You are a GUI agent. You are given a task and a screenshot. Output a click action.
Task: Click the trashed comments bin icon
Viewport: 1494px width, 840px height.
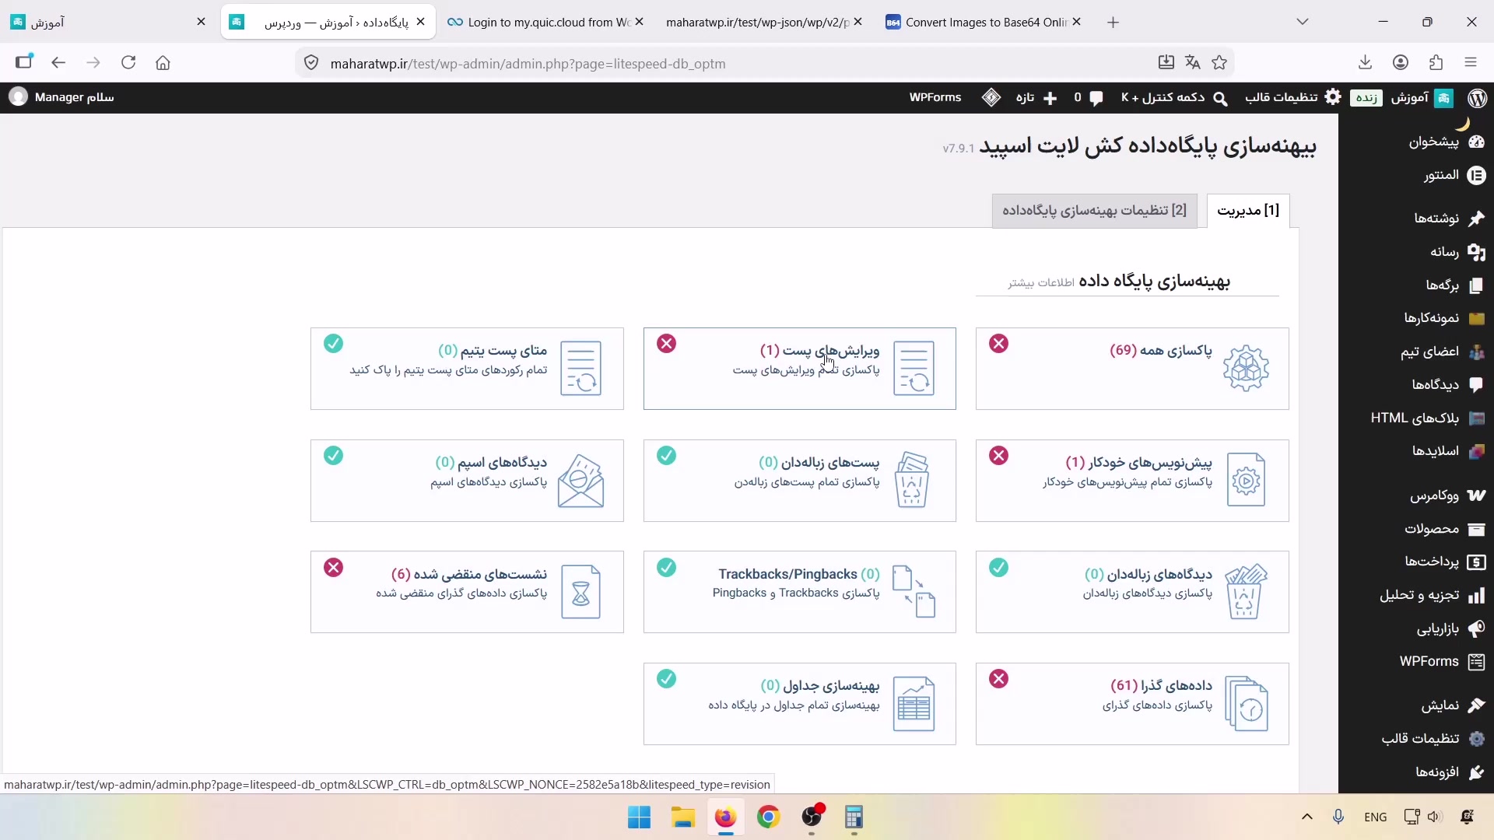pos(1245,592)
